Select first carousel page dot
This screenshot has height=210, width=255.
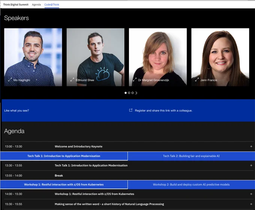(x=126, y=93)
